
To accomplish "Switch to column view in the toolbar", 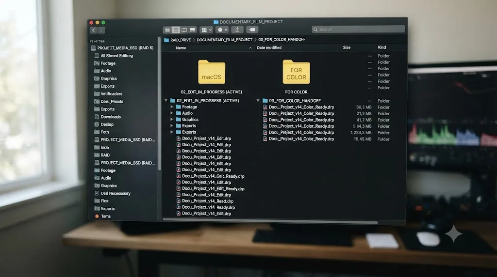I will [x=184, y=30].
